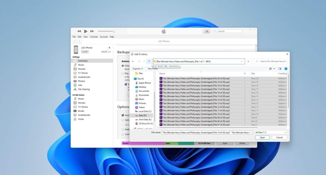Click the Done button in iTunes
Screen dimensions: 326x175
click(x=242, y=143)
